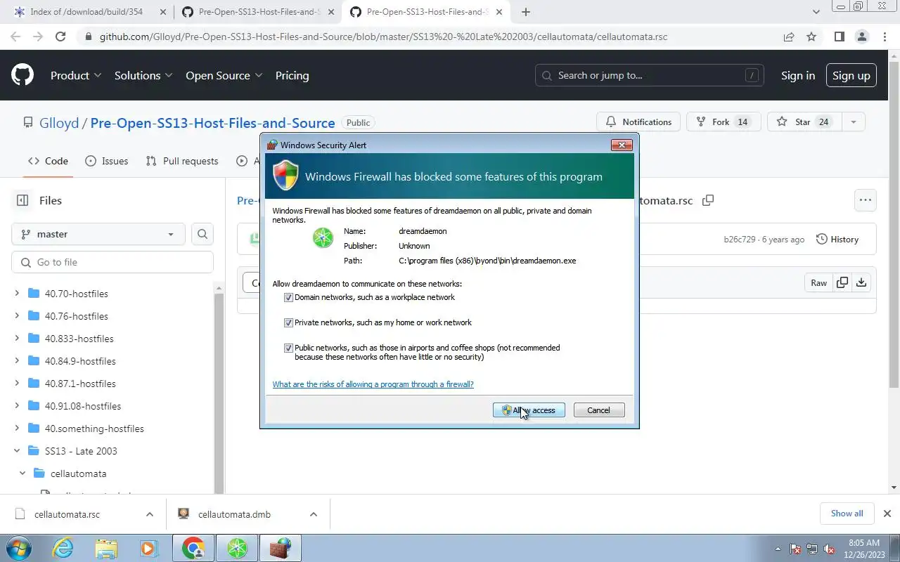
Task: Toggle Chrome side panel icon
Action: click(839, 37)
